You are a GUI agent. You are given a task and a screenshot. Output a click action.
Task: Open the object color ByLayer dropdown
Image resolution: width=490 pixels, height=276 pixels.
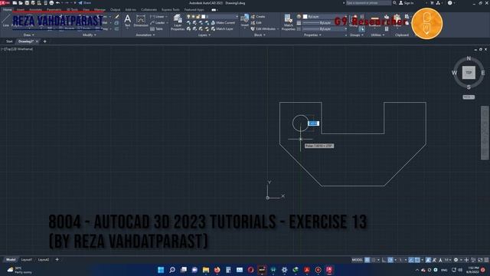[x=325, y=17]
